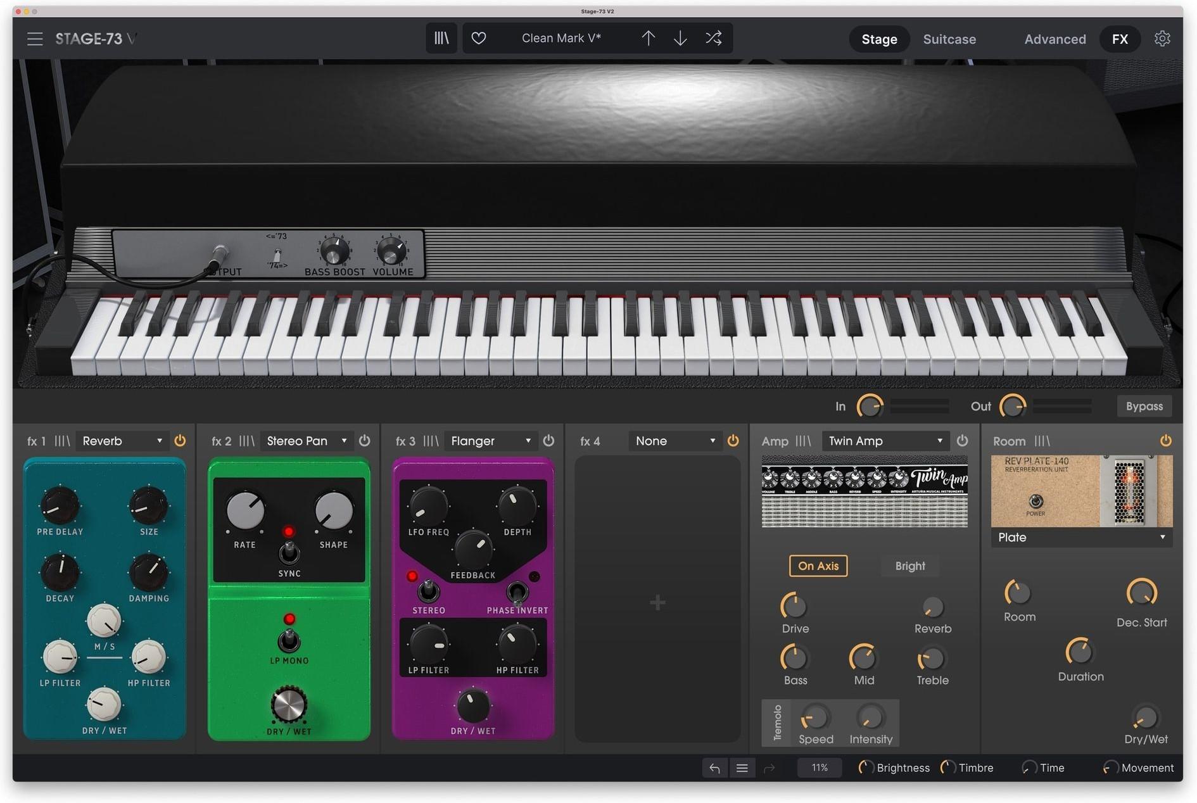The image size is (1197, 803).
Task: Open the Plate reverb type dropdown
Action: pos(1080,537)
